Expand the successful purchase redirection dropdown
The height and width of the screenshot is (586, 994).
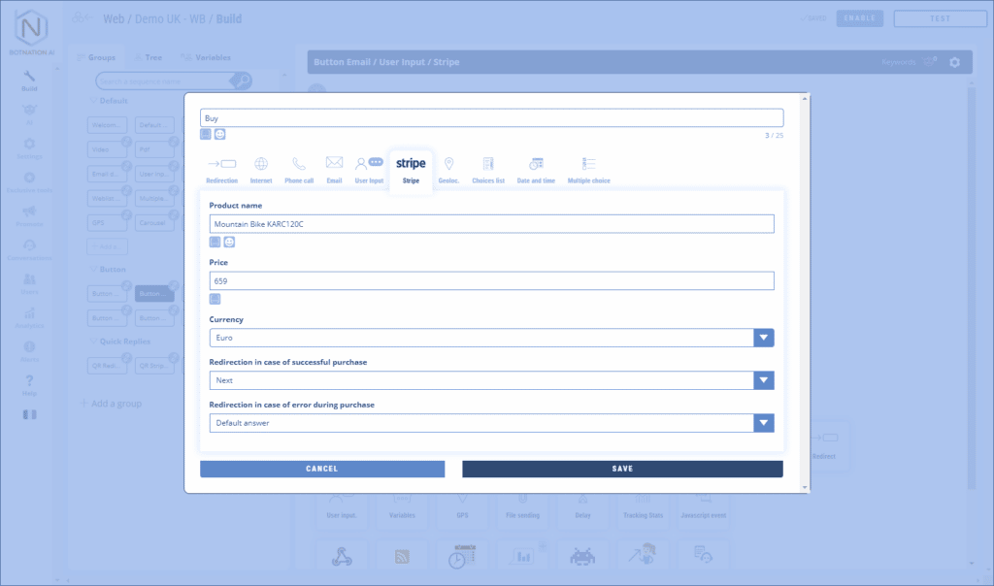tap(764, 380)
